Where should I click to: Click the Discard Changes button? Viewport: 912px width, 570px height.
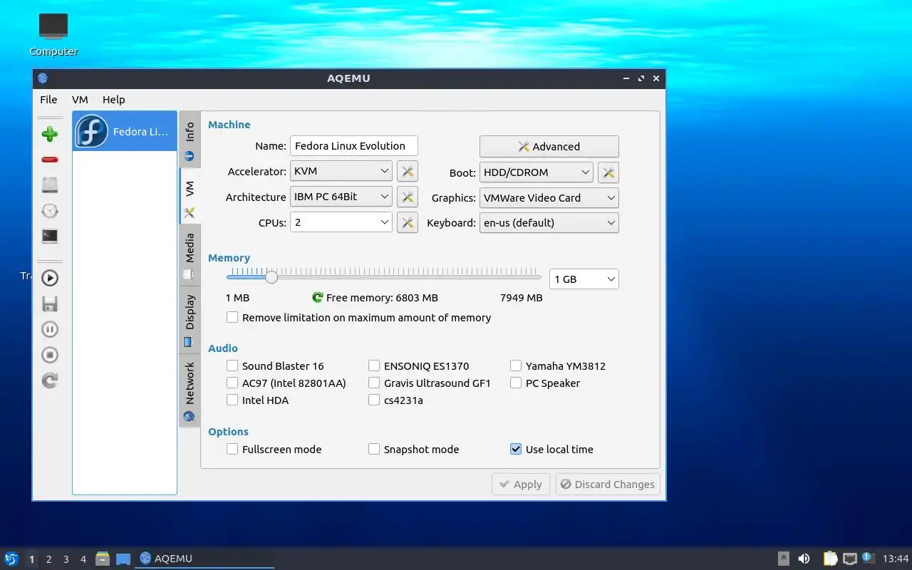tap(608, 484)
